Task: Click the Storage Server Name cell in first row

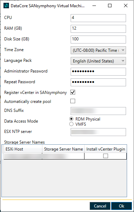Action: point(63,156)
